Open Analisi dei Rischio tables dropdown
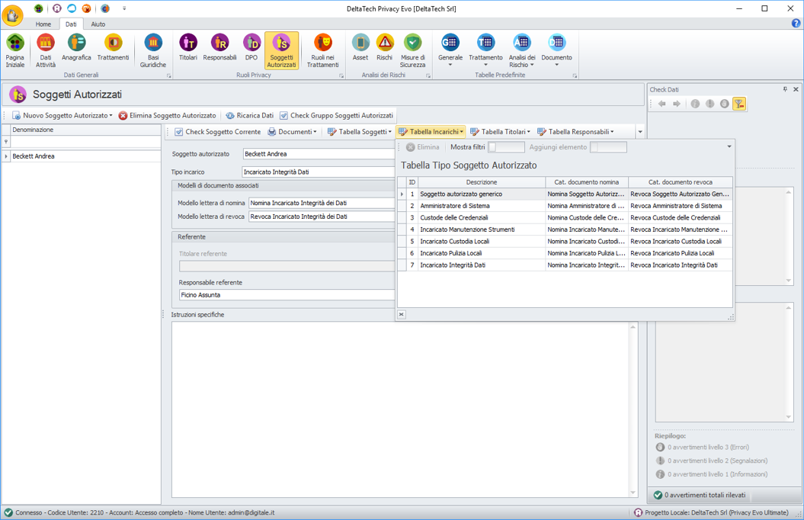This screenshot has height=520, width=804. (x=522, y=51)
